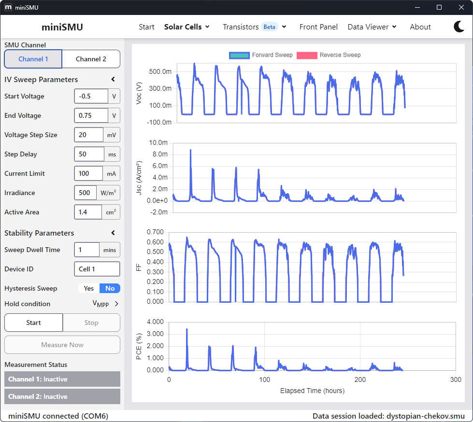This screenshot has height=422, width=473.
Task: Click the Beta badge beside Transistors
Action: click(270, 27)
